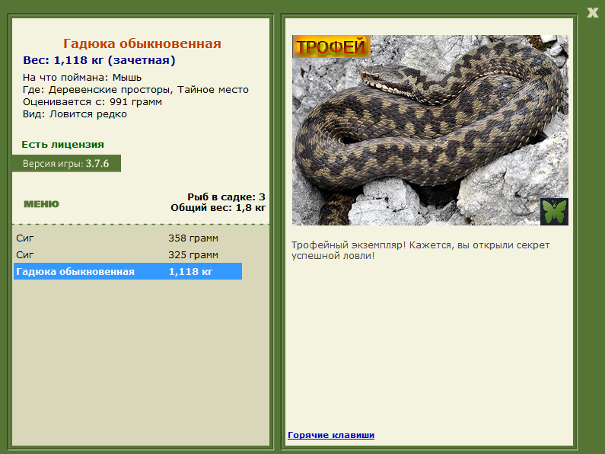The width and height of the screenshot is (605, 454).
Task: Click the Есть лицензия text
Action: point(62,145)
